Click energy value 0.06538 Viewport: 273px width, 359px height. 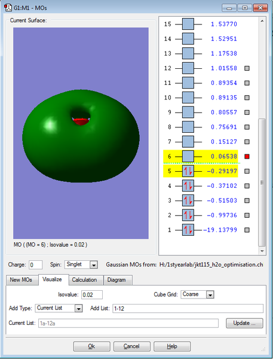point(224,156)
